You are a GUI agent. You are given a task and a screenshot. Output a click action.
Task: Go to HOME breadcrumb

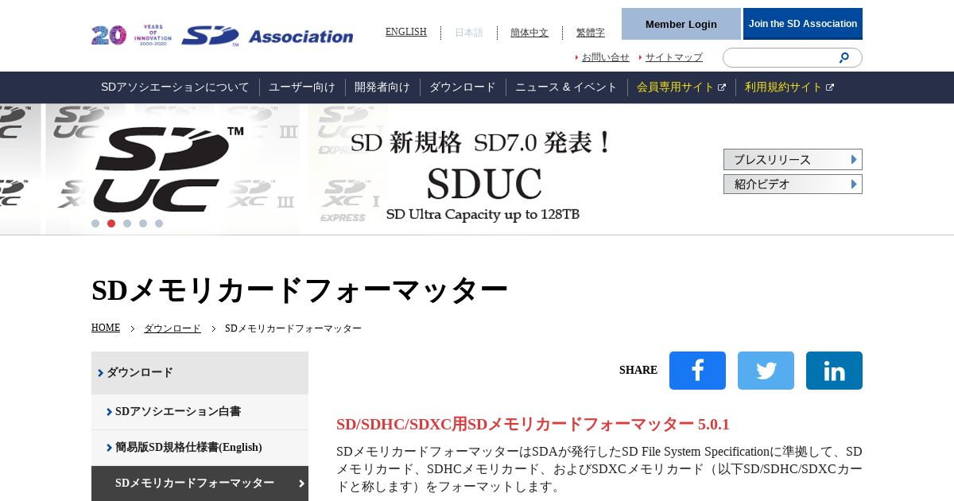[106, 328]
